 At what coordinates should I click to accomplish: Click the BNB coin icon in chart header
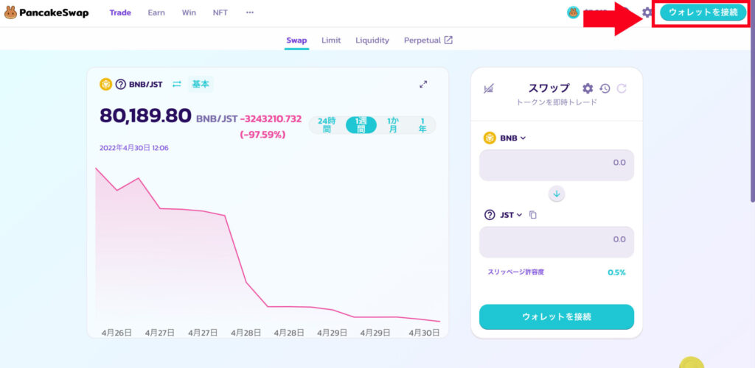(106, 84)
